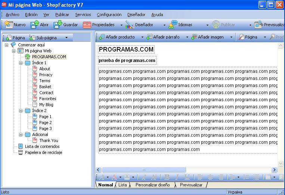Click the Bold formatting icon
The height and width of the screenshot is (195, 285).
coord(167,177)
